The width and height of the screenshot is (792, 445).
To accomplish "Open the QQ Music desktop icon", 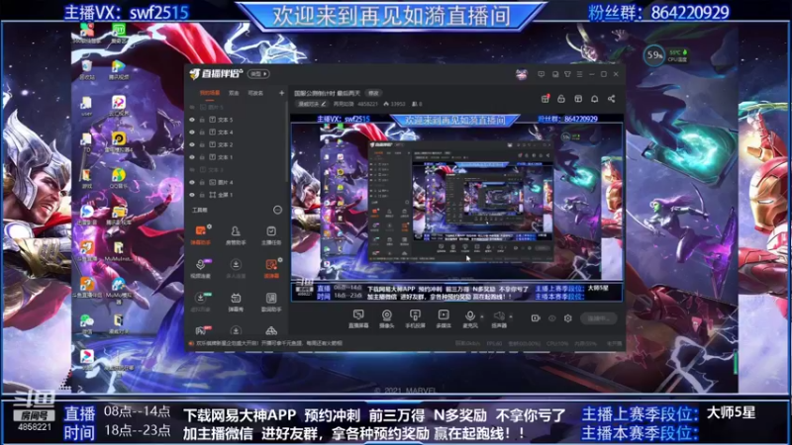I will coord(118,179).
